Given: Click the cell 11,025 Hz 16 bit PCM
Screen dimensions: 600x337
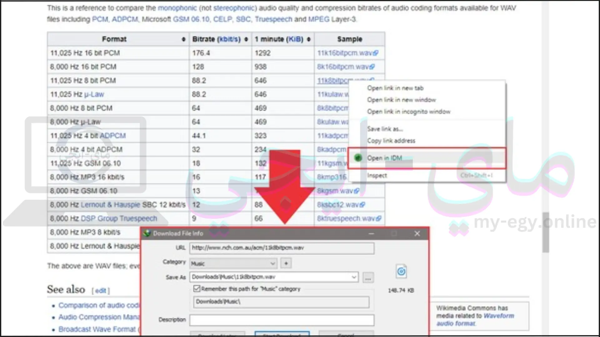Looking at the screenshot, I should click(x=118, y=53).
